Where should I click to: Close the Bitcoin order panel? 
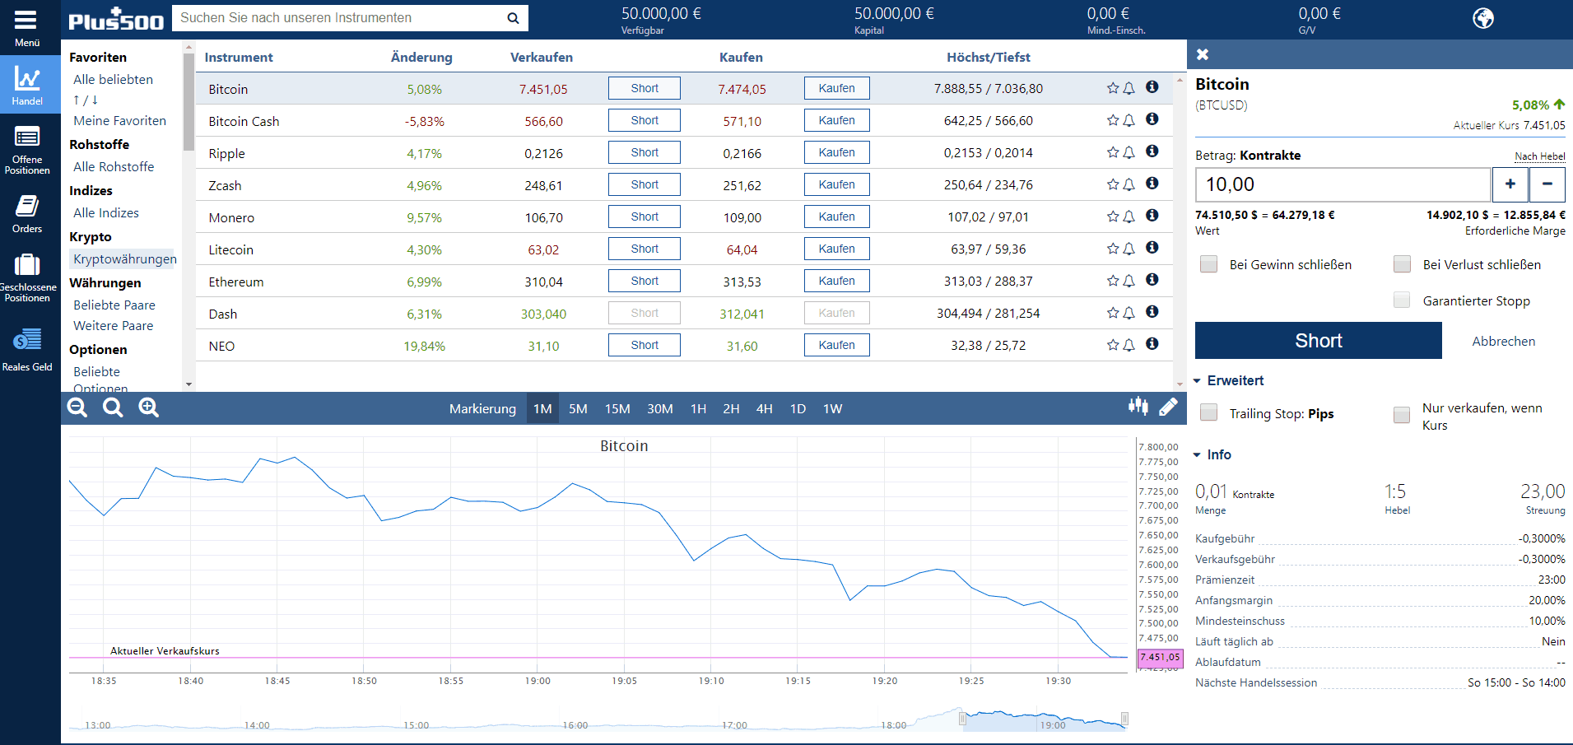click(1203, 54)
